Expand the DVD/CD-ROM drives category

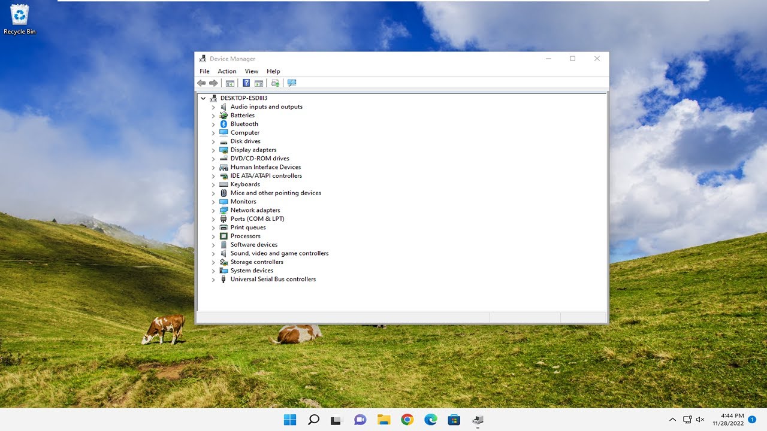point(213,159)
